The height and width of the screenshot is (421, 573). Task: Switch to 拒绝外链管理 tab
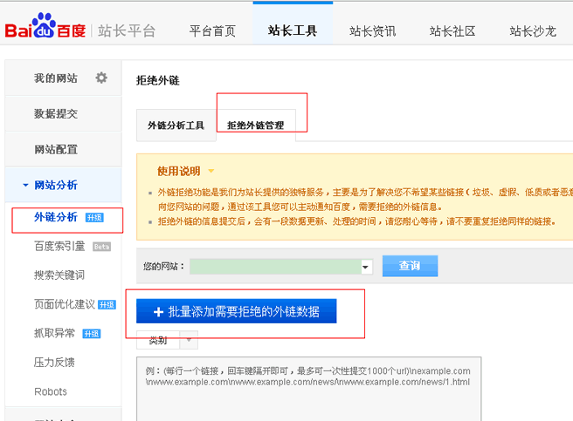click(x=256, y=126)
